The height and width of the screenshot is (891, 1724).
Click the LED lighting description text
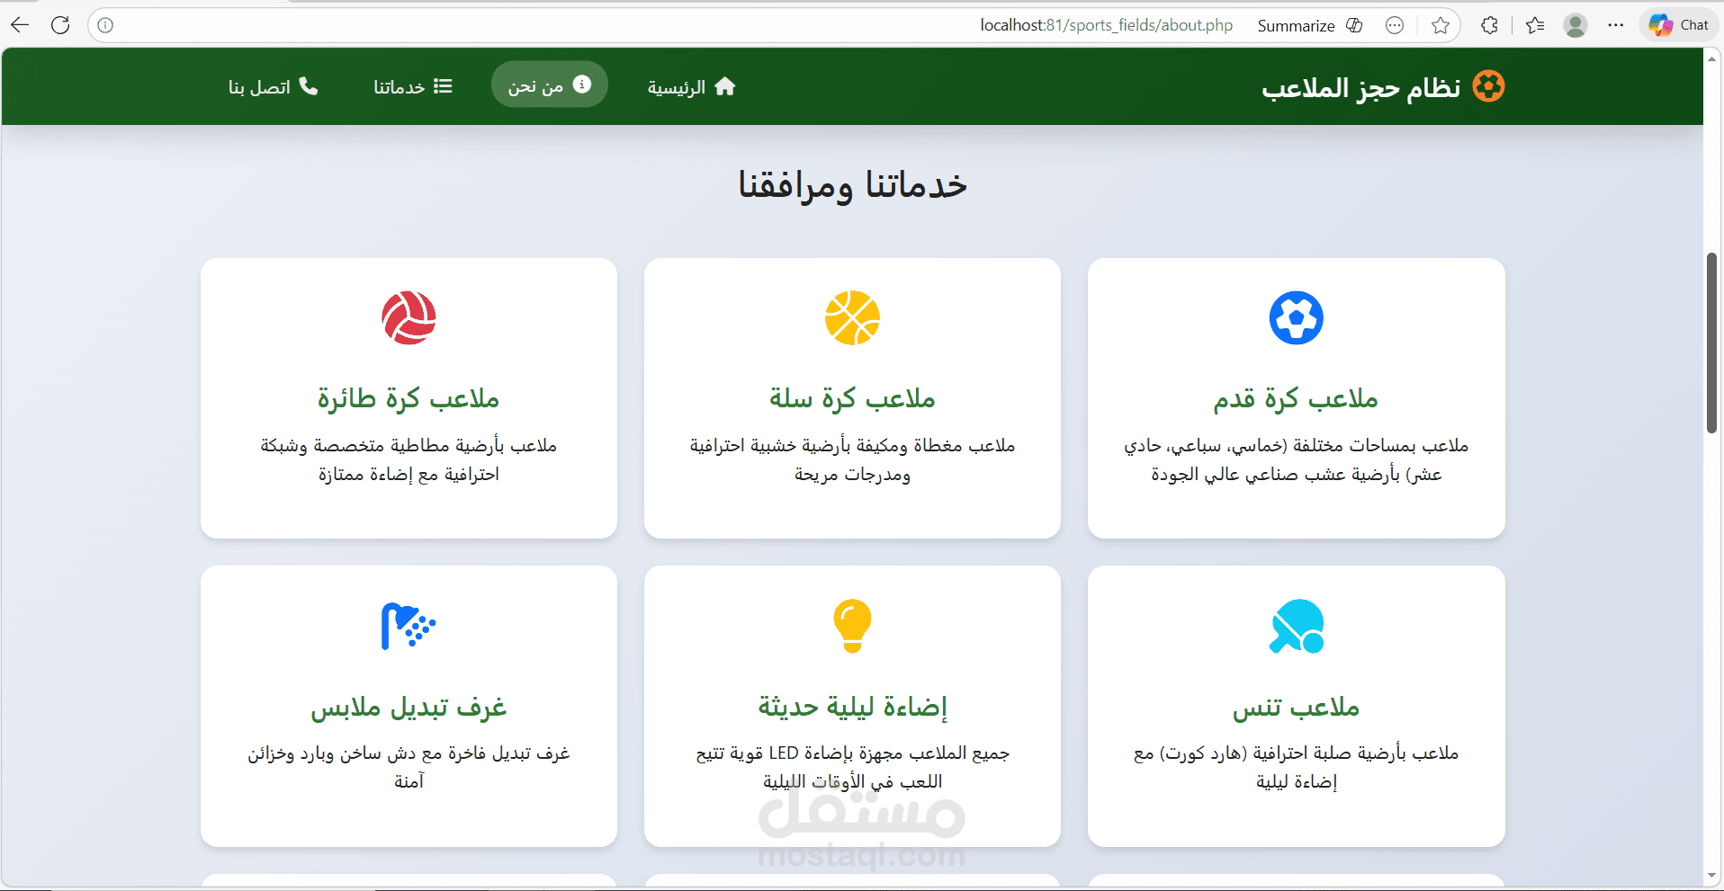[852, 767]
